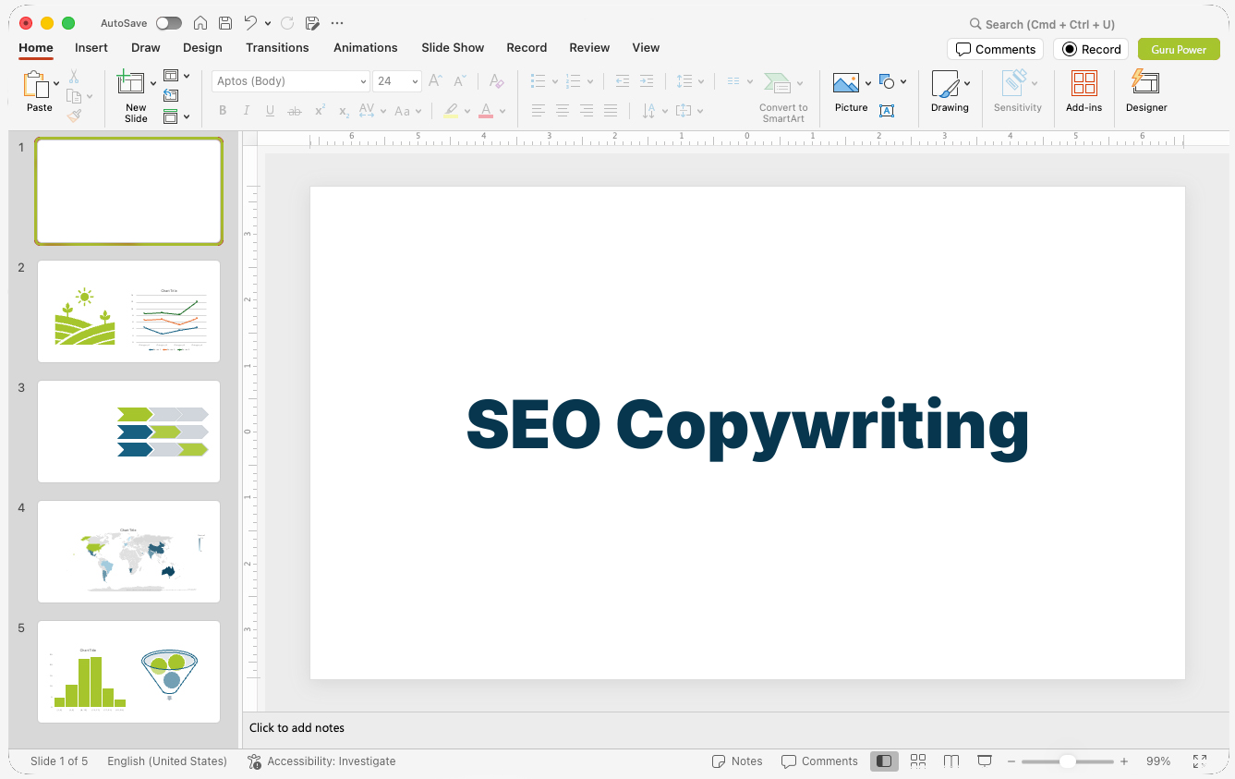The height and width of the screenshot is (779, 1235).
Task: Click the Drawing tool icon
Action: pos(945,83)
